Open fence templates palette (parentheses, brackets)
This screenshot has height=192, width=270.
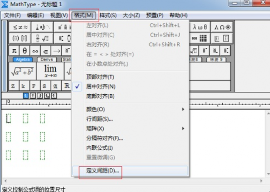pos(20,38)
